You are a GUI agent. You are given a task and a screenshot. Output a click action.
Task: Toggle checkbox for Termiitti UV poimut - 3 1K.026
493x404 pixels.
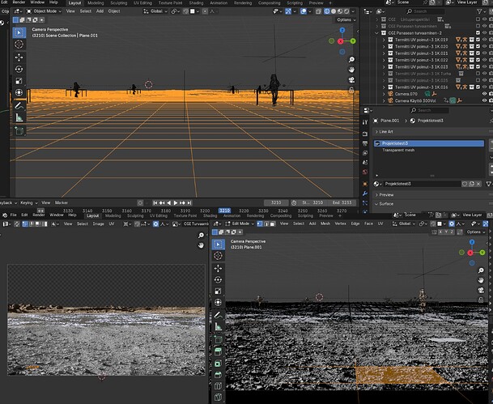(x=478, y=87)
